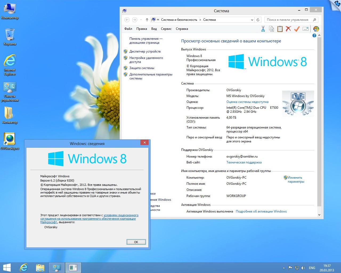The image size is (341, 273).
Task: Click the Техническая поддержка website link
Action: tap(244, 162)
